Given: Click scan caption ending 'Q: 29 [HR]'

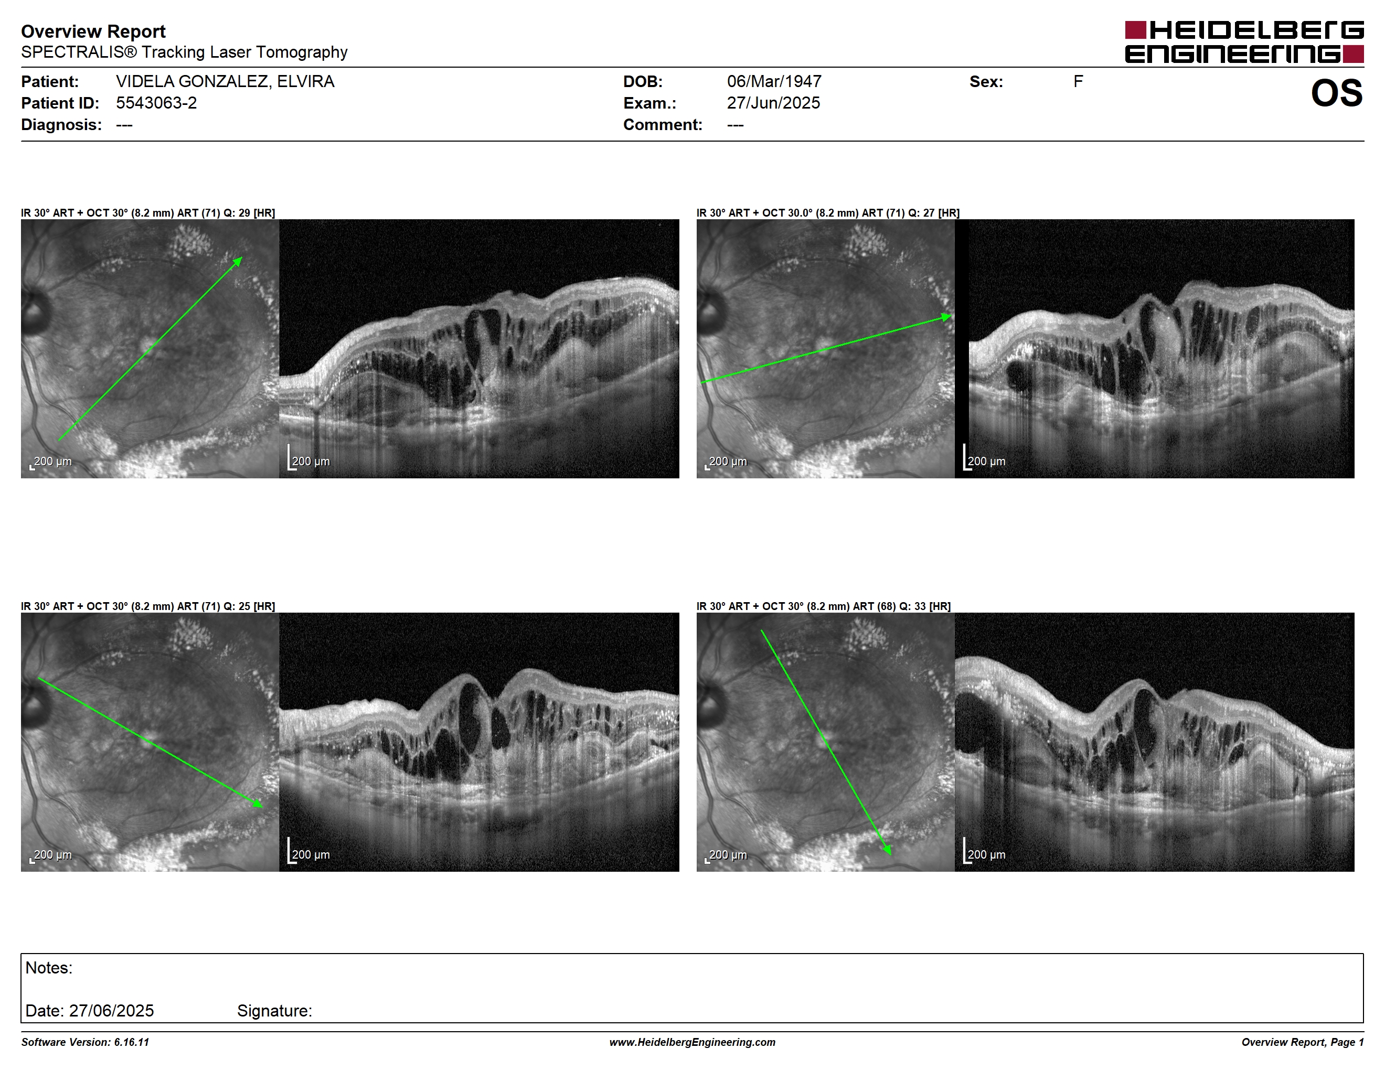Looking at the screenshot, I should 148,213.
